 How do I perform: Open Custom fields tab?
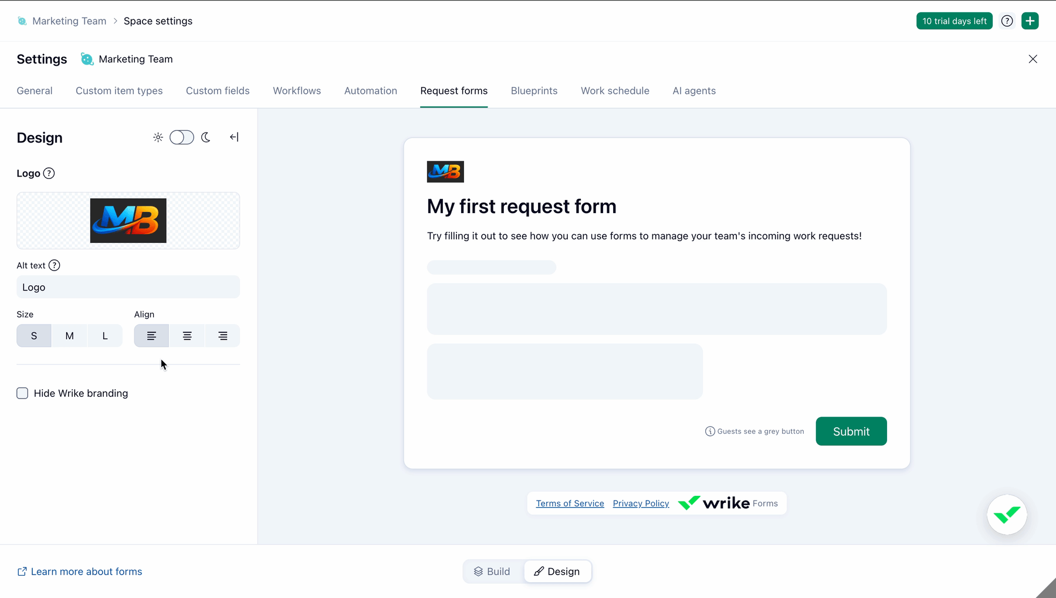click(x=218, y=91)
